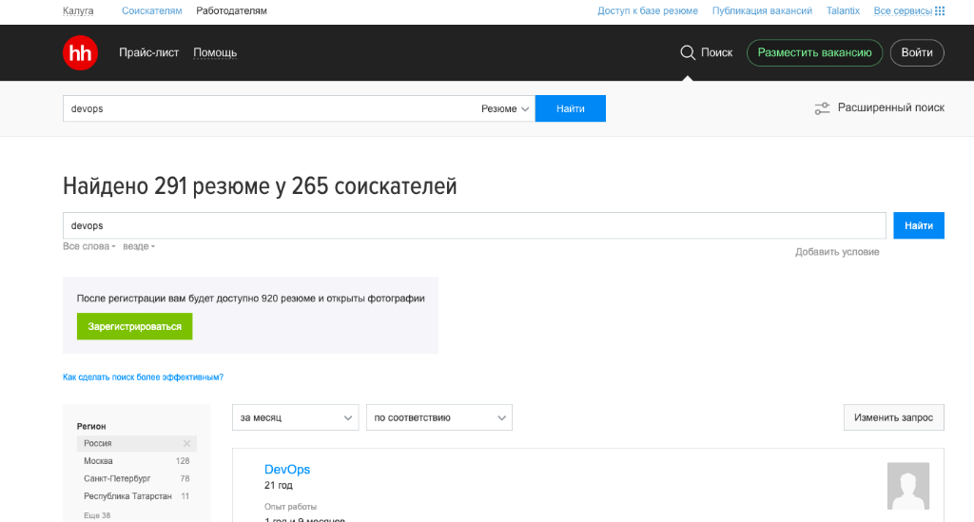Click the green Зарегистрироваться button
Screen dimensions: 974x522
click(x=134, y=326)
